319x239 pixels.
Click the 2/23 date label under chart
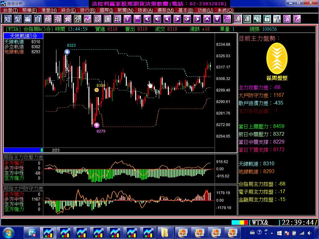tap(56, 150)
